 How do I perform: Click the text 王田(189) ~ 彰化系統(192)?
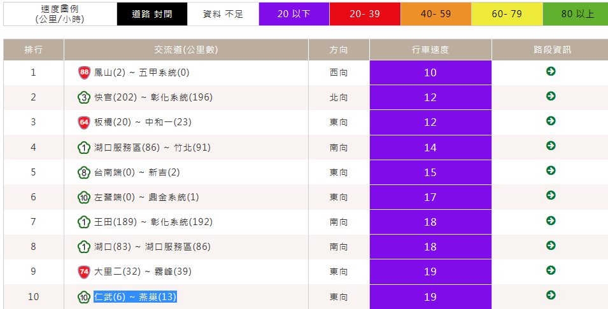[153, 222]
